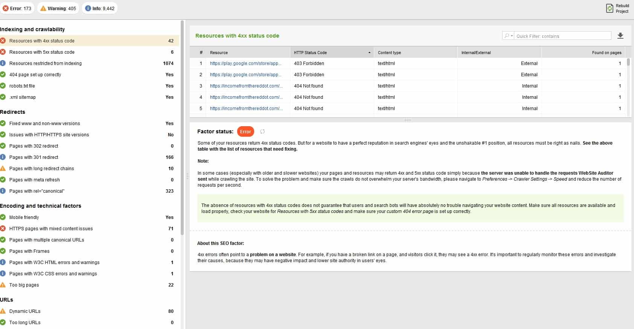Click the blue Info count icon

click(88, 8)
